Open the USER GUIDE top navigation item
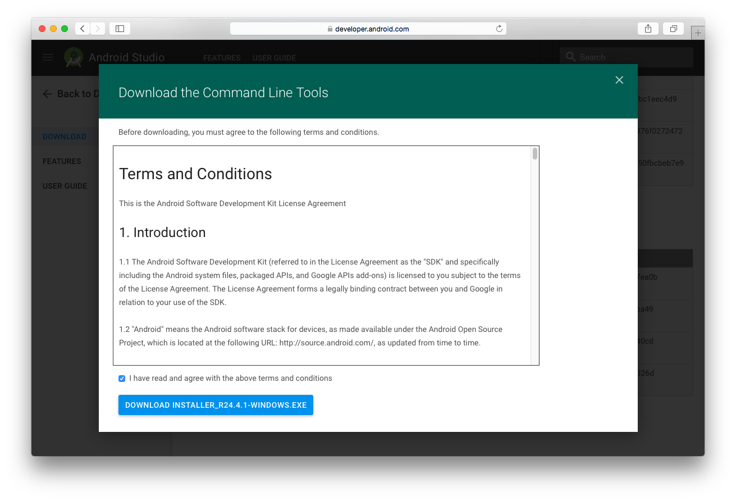 click(x=274, y=58)
